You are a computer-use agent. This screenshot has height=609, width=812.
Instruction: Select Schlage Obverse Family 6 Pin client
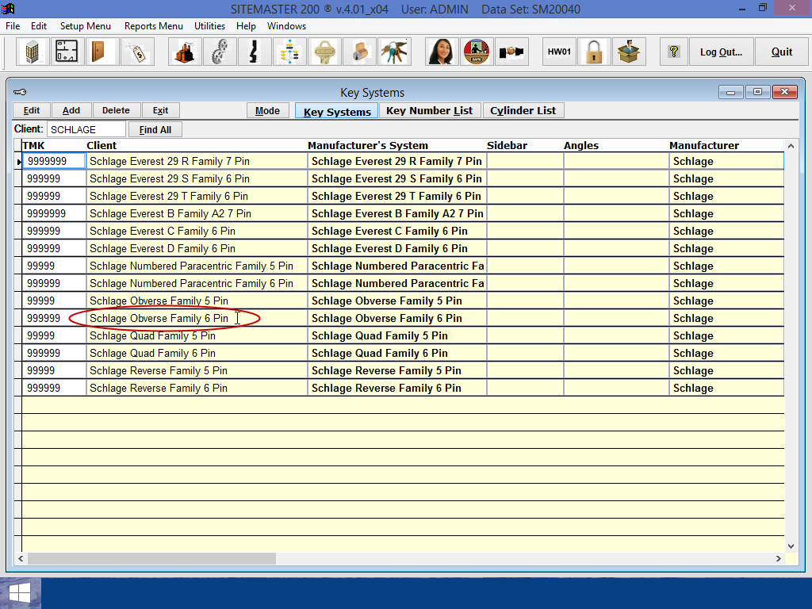tap(197, 318)
